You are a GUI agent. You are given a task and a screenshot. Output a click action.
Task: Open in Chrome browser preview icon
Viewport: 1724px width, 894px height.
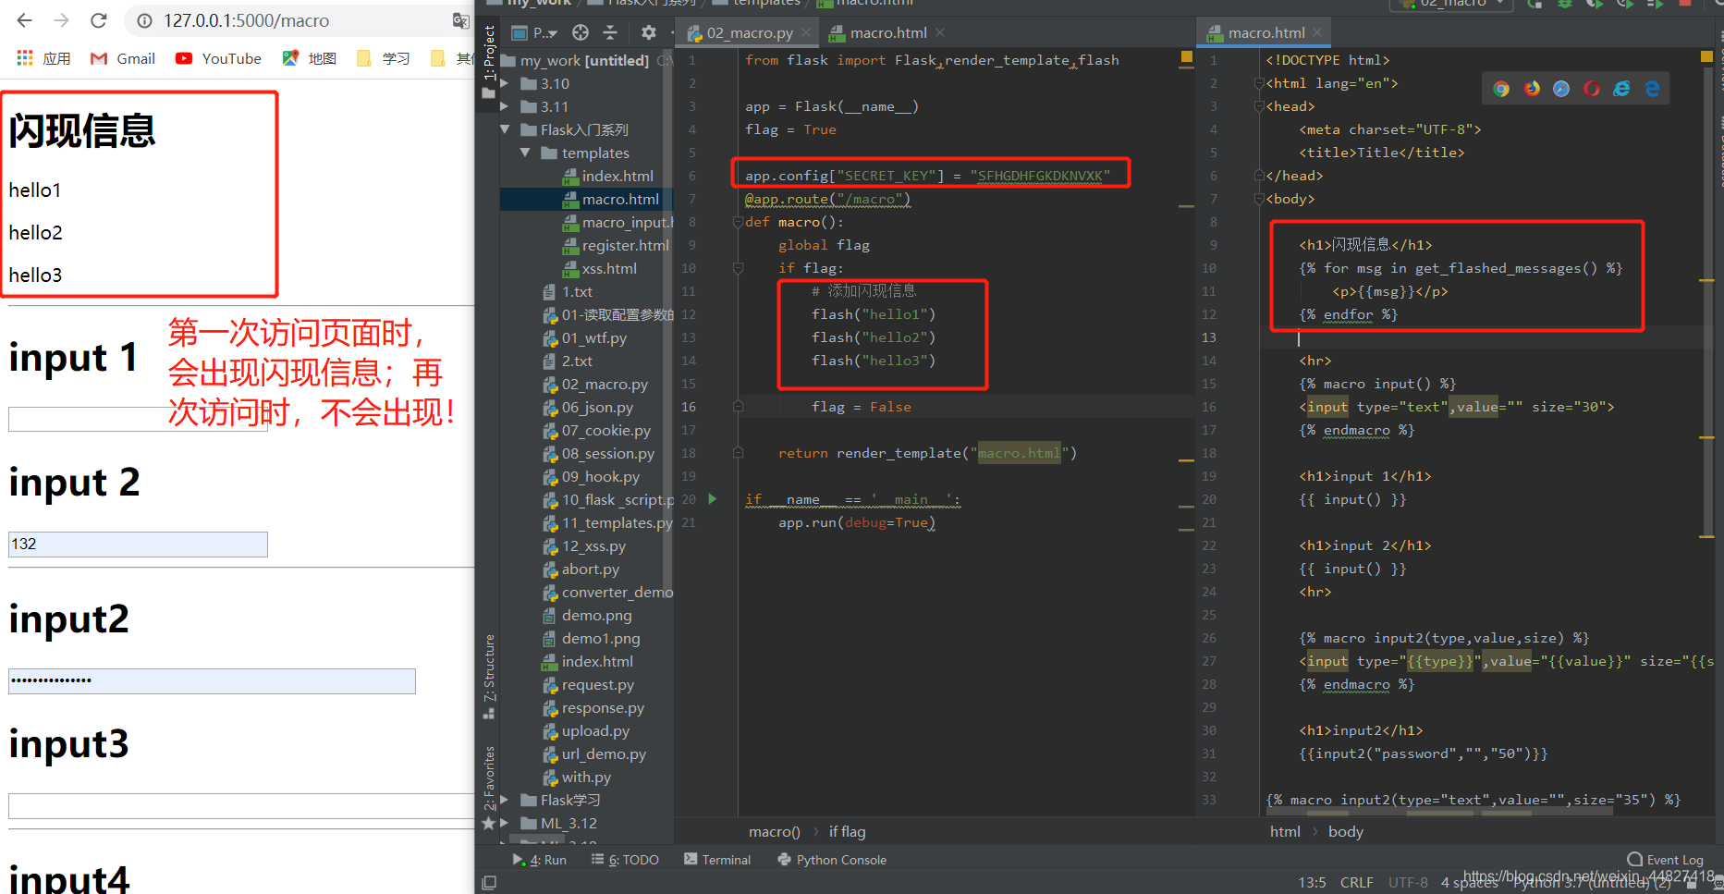[x=1501, y=89]
